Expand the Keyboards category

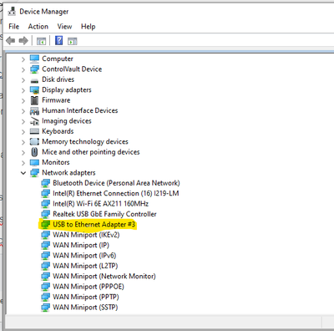coord(23,132)
